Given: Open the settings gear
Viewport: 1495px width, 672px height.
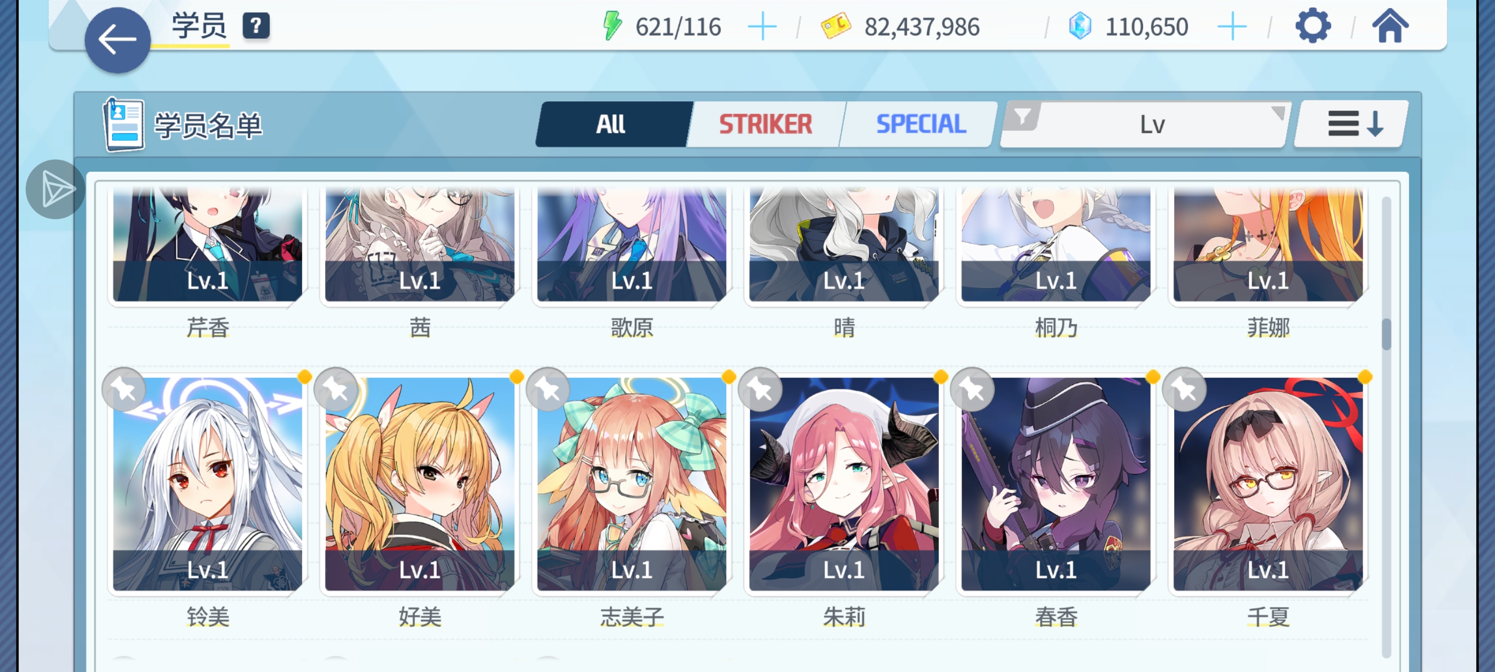Looking at the screenshot, I should [1313, 26].
